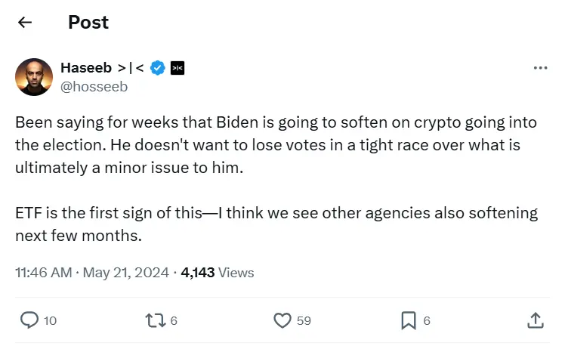Image resolution: width=565 pixels, height=346 pixels.
Task: Click the number 6 beside repost arrows
Action: click(174, 321)
